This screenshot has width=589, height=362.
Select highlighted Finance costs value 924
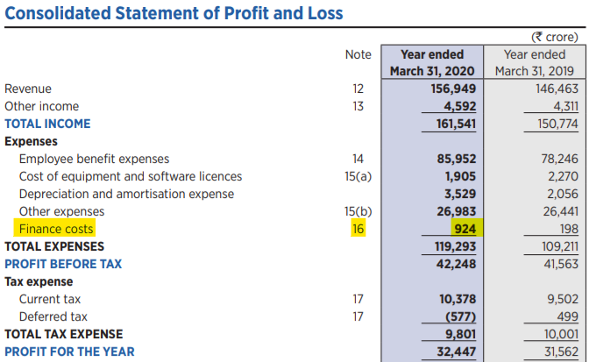click(465, 229)
